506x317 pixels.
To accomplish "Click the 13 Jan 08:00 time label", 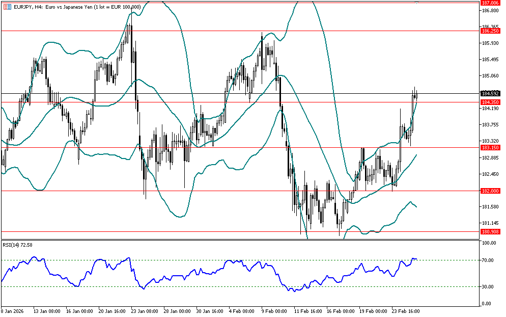I will tap(46, 310).
